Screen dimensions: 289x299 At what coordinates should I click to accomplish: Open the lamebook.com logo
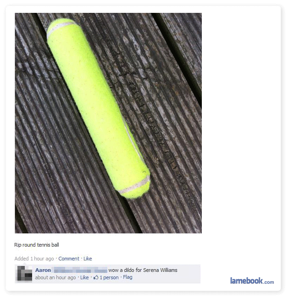click(252, 281)
